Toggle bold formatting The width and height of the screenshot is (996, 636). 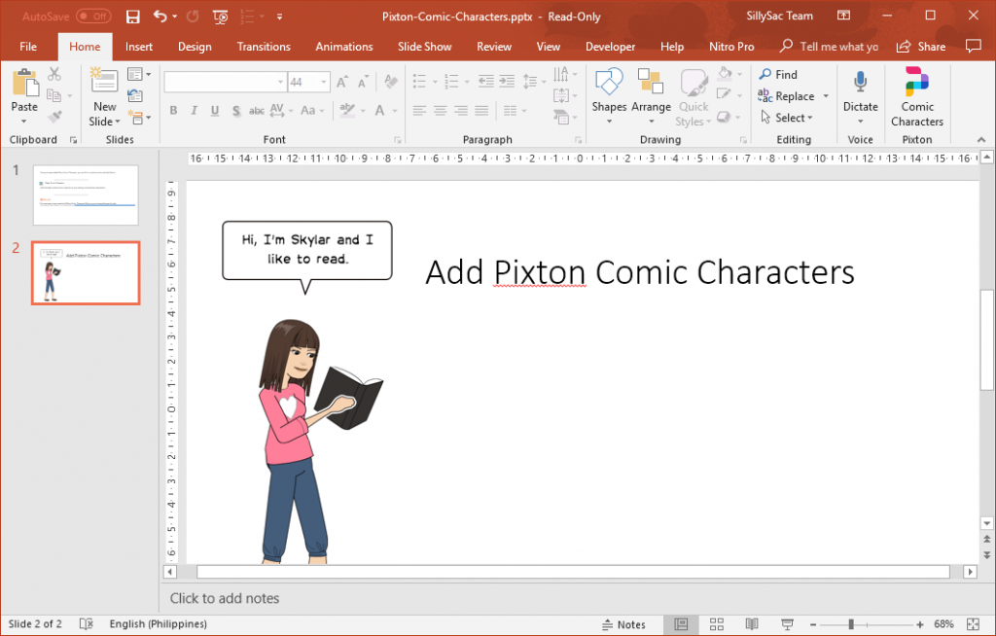point(173,110)
